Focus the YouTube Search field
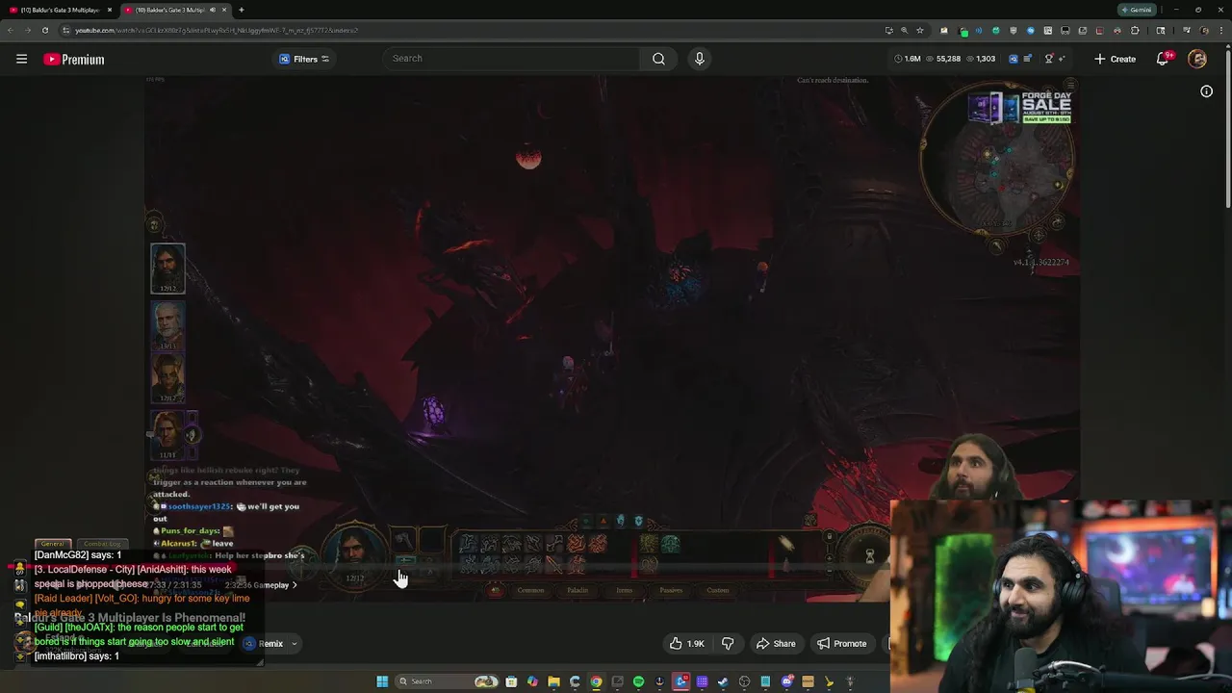The width and height of the screenshot is (1232, 693). (513, 59)
